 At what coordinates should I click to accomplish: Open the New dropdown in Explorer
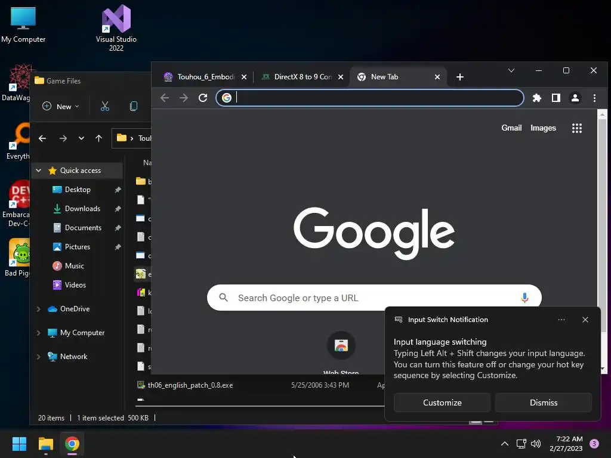[x=60, y=106]
